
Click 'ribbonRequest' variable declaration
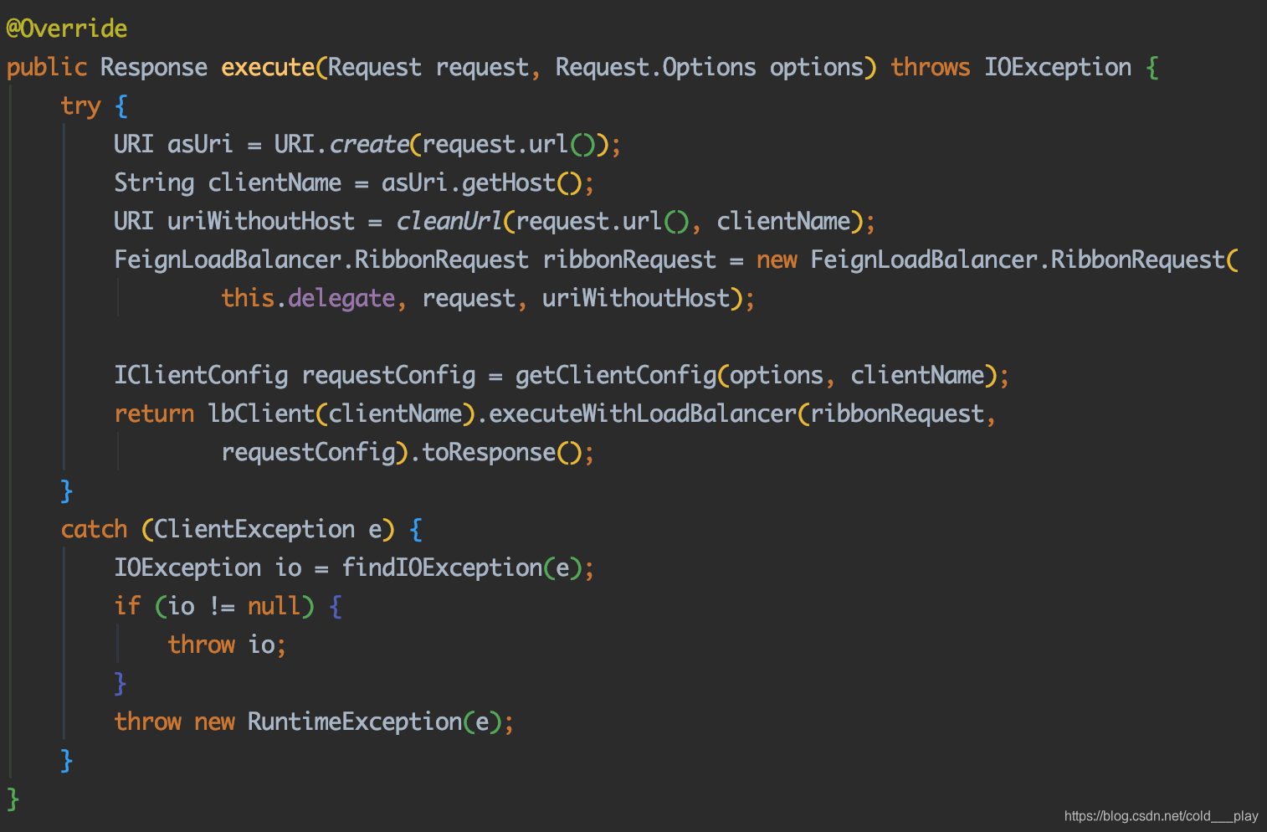coord(629,260)
